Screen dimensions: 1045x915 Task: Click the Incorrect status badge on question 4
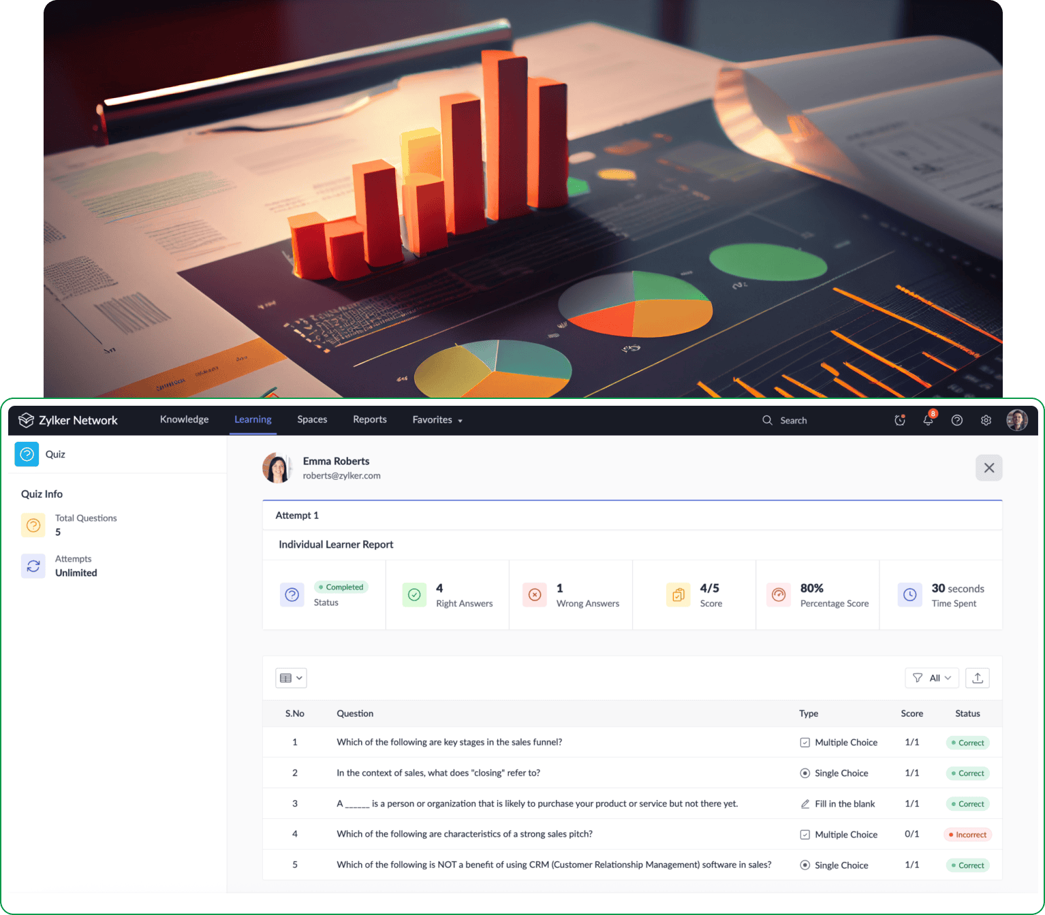pos(967,834)
